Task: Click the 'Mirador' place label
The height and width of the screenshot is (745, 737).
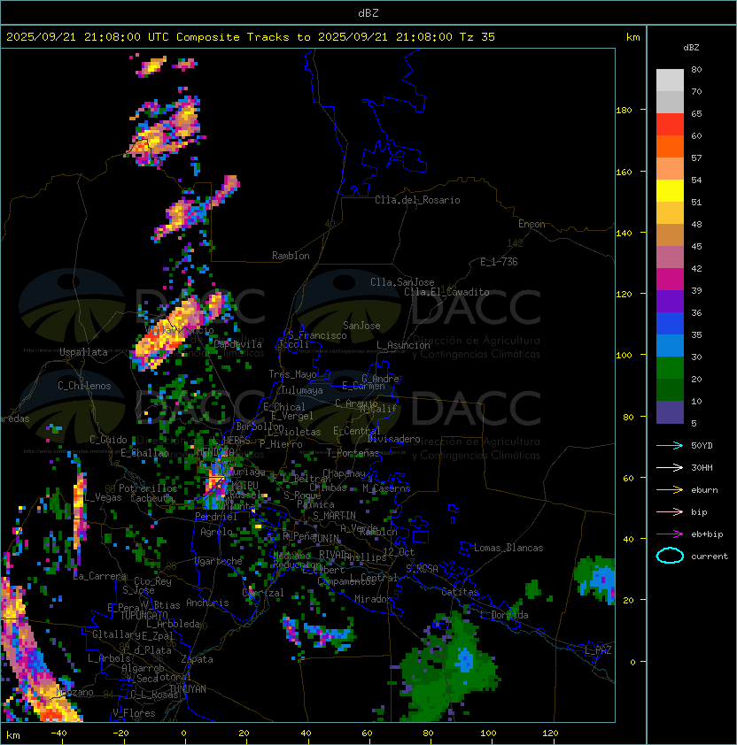Action: pyautogui.click(x=373, y=599)
